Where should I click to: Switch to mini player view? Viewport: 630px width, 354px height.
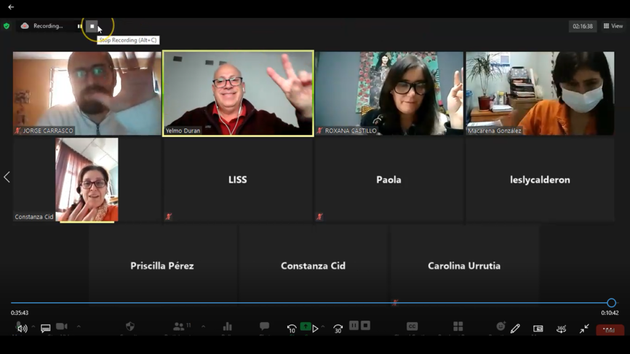coord(538,329)
